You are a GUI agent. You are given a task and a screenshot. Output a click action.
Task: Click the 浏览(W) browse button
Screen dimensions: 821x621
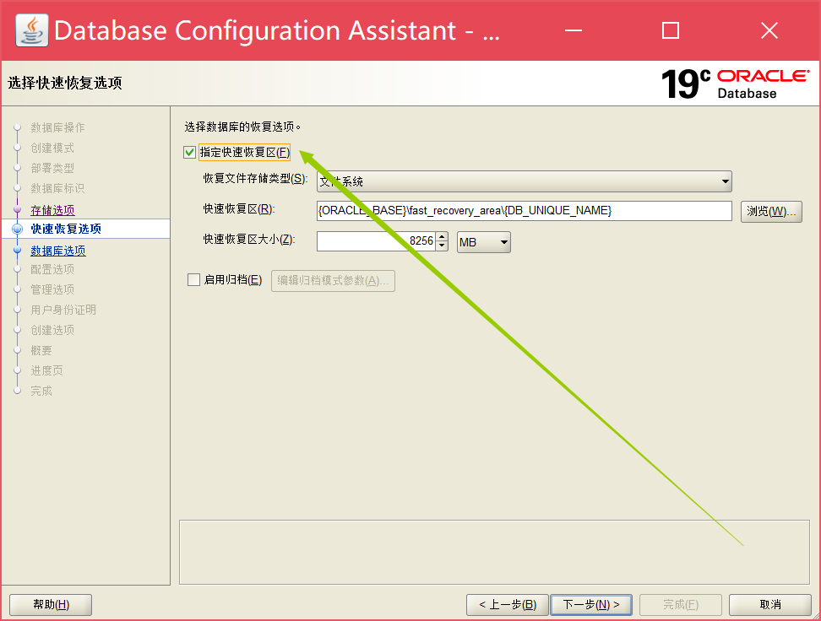[771, 210]
